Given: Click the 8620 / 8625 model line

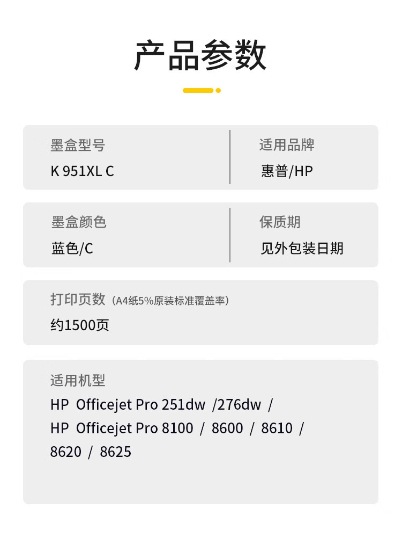Looking at the screenshot, I should click(91, 452).
